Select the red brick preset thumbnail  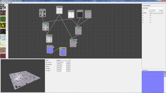[x=3, y=56]
